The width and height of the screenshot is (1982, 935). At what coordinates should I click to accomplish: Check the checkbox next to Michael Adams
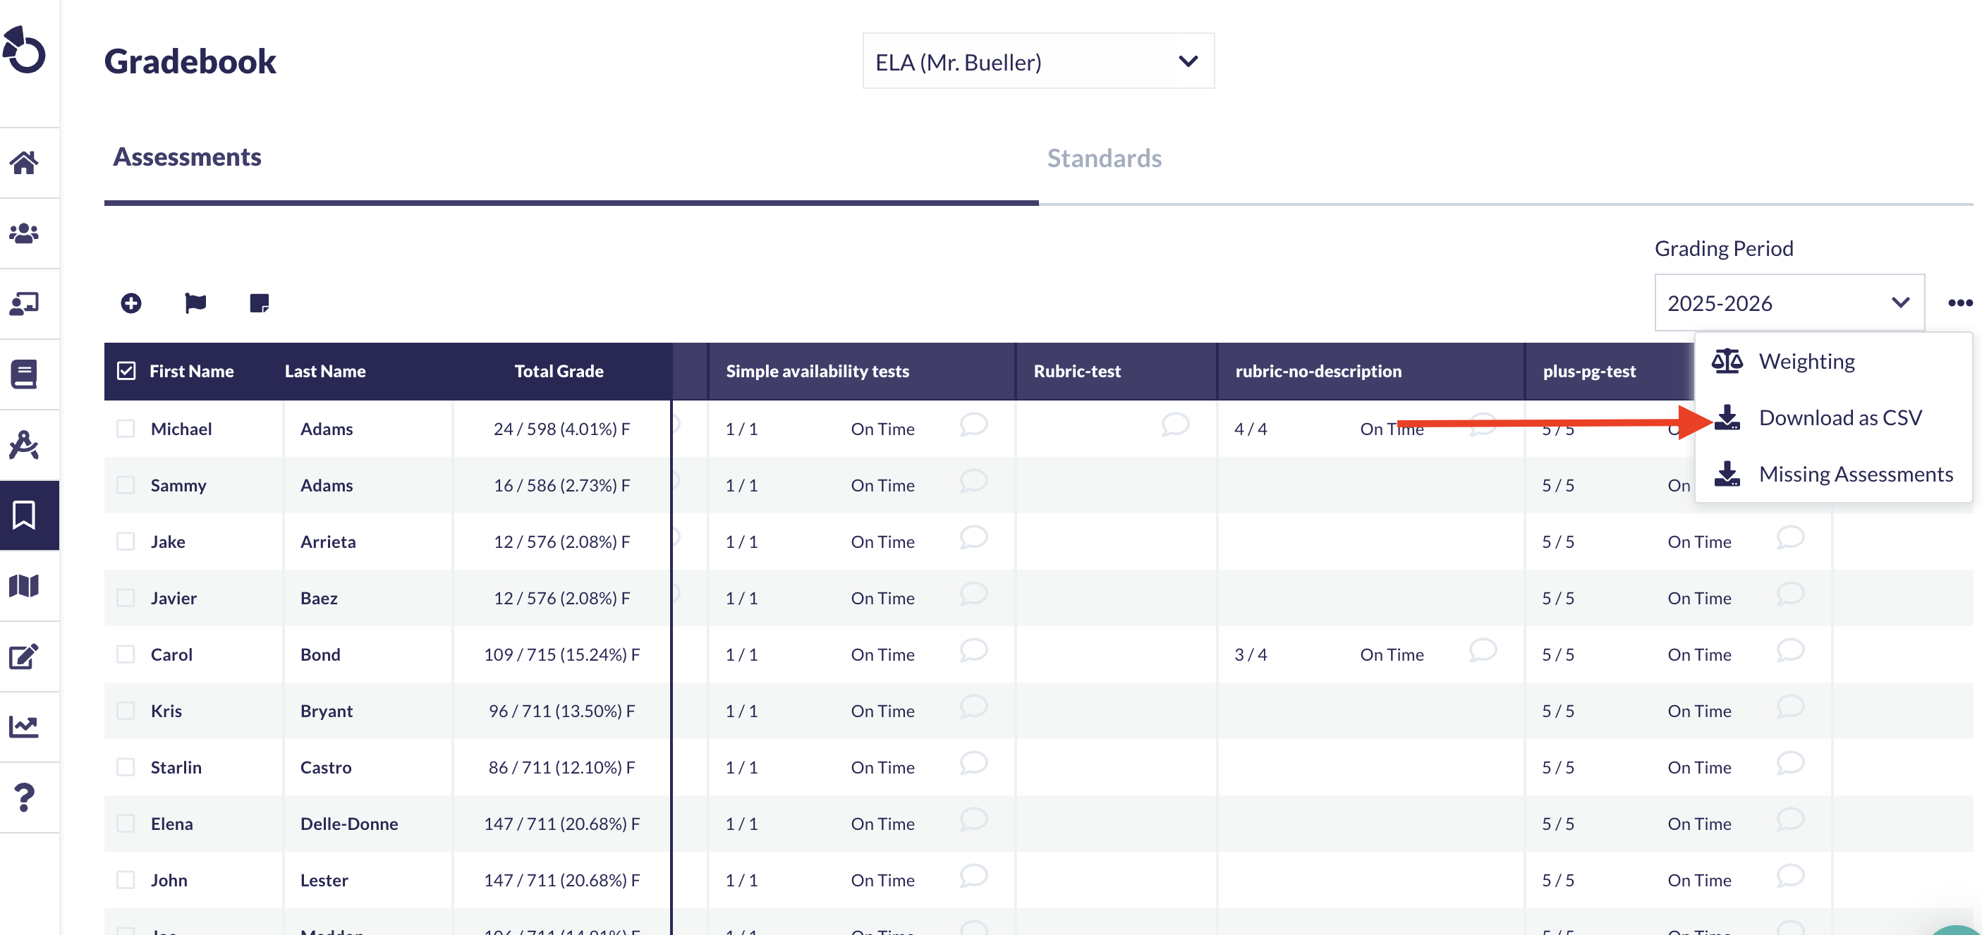click(x=126, y=428)
